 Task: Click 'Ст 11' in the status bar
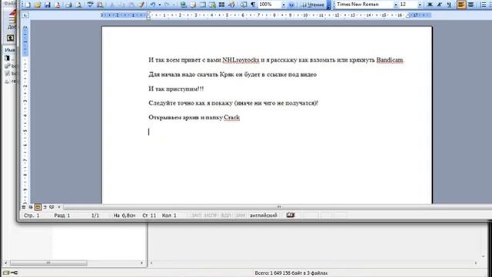point(149,215)
